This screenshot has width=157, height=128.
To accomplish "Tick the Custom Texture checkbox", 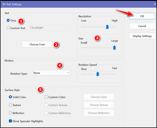I will click(46, 105).
